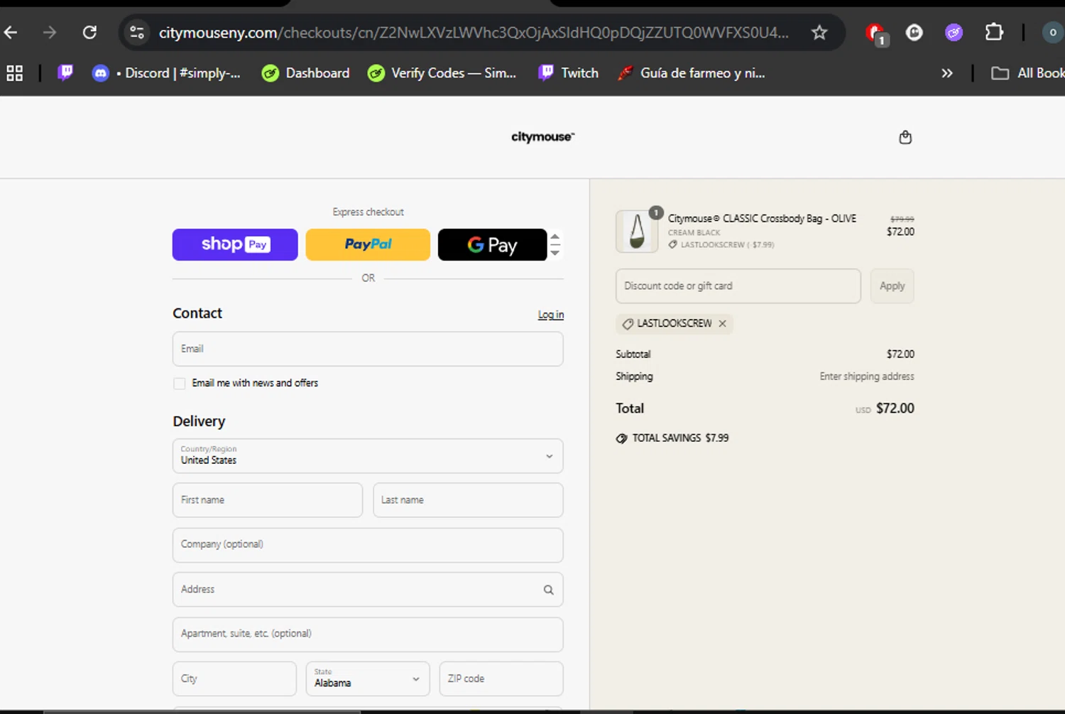Check Email me with news and offers
The image size is (1065, 714).
point(180,384)
